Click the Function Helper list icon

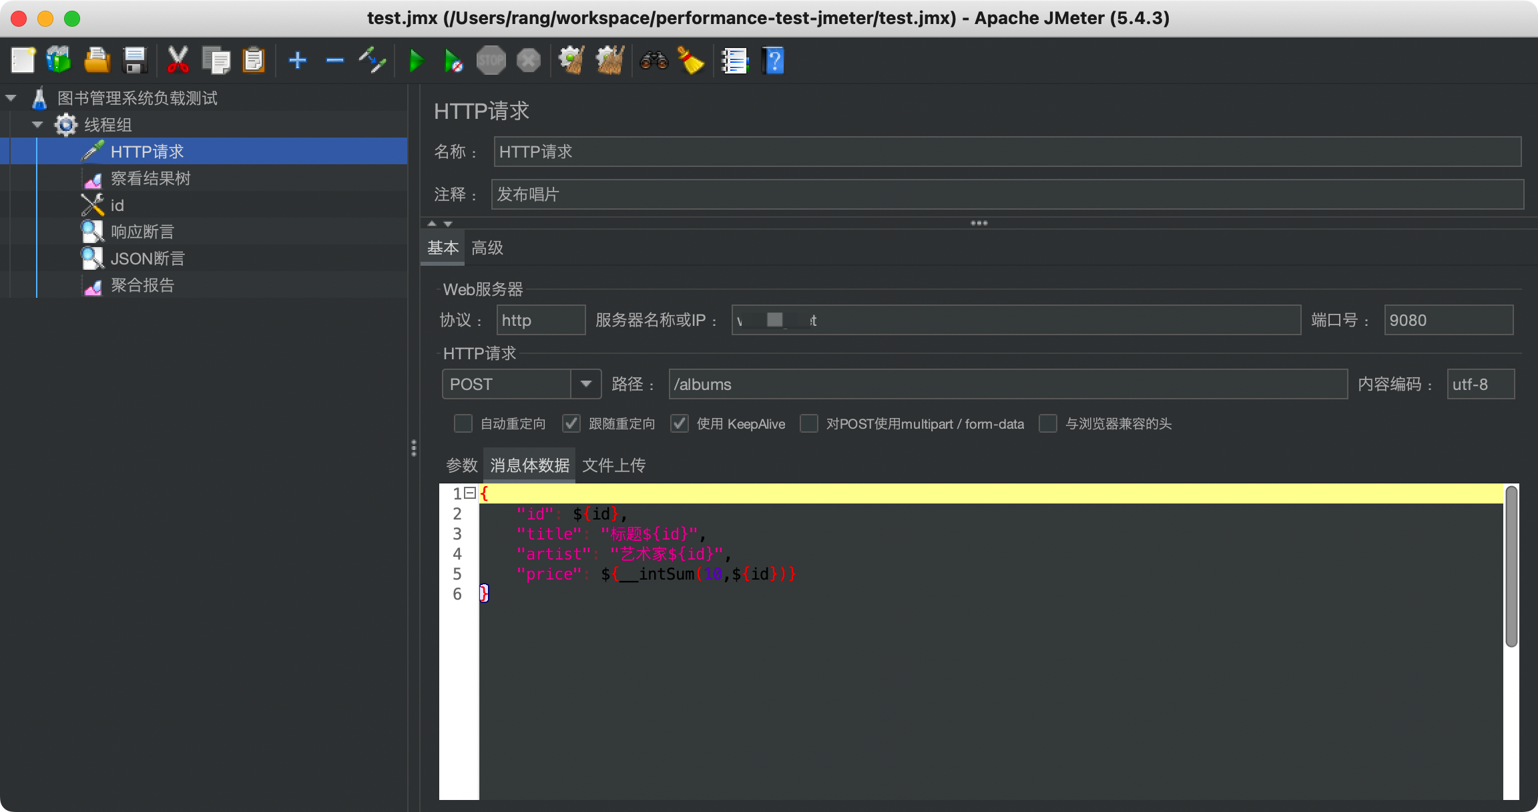[x=734, y=61]
